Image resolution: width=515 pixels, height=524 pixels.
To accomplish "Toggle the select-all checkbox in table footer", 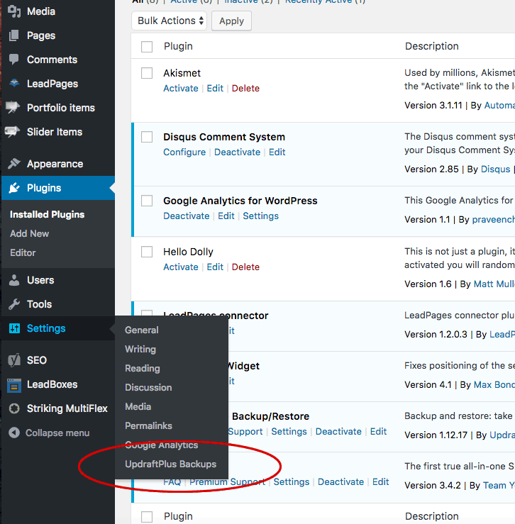I will click(x=147, y=517).
